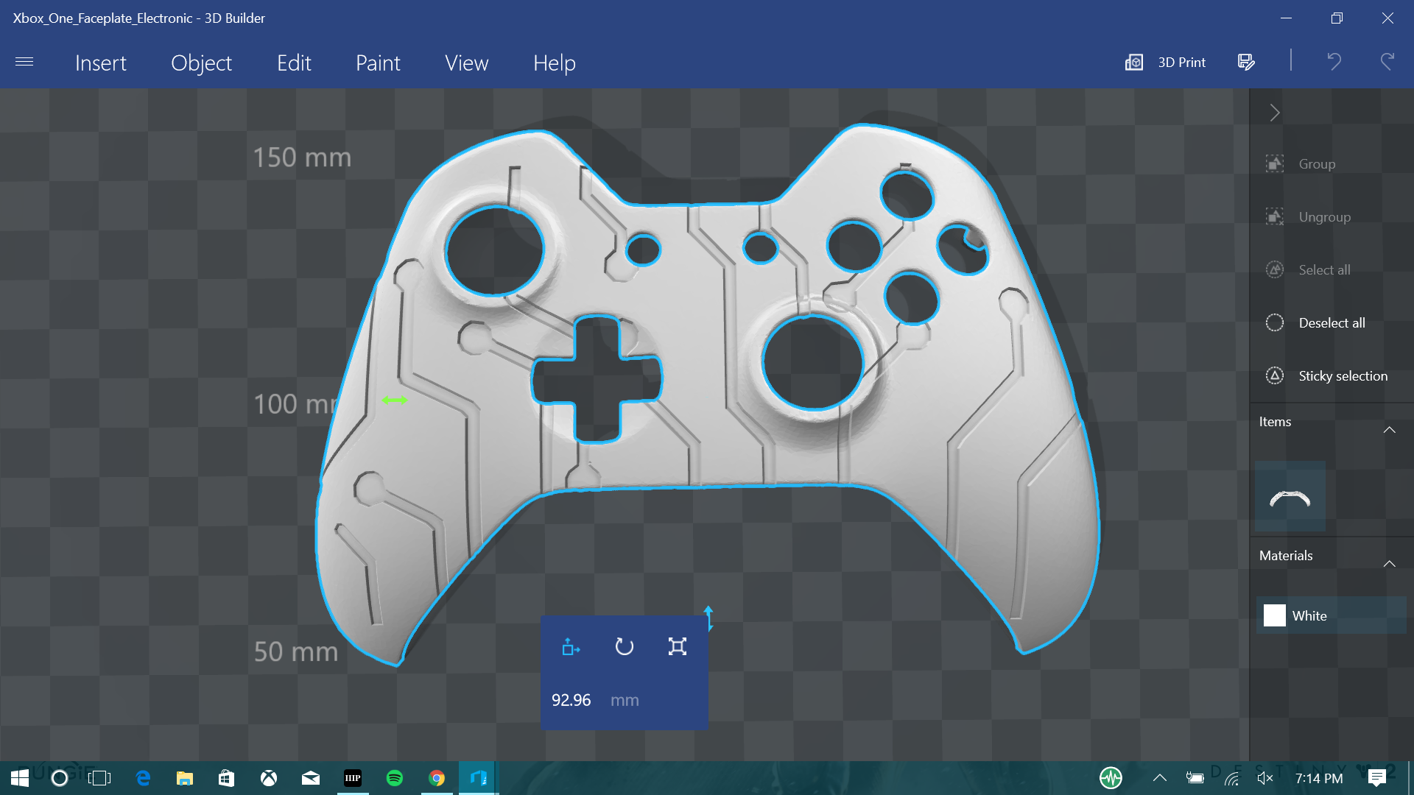Open Spotify from taskbar
The image size is (1414, 795).
395,778
